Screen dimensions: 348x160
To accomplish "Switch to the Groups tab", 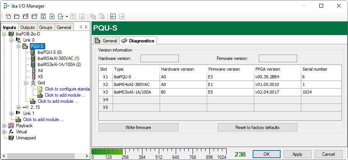I will coord(46,27).
